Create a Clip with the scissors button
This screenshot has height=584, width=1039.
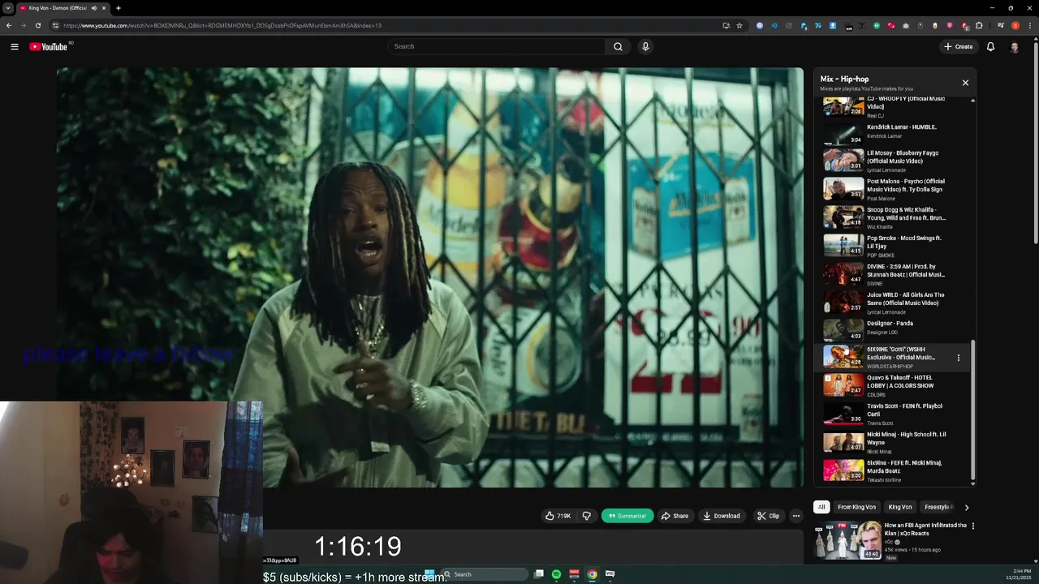(x=768, y=516)
